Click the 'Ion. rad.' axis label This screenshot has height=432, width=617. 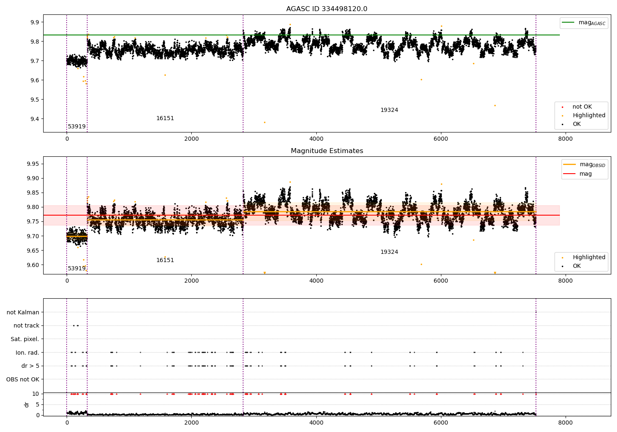click(x=28, y=353)
